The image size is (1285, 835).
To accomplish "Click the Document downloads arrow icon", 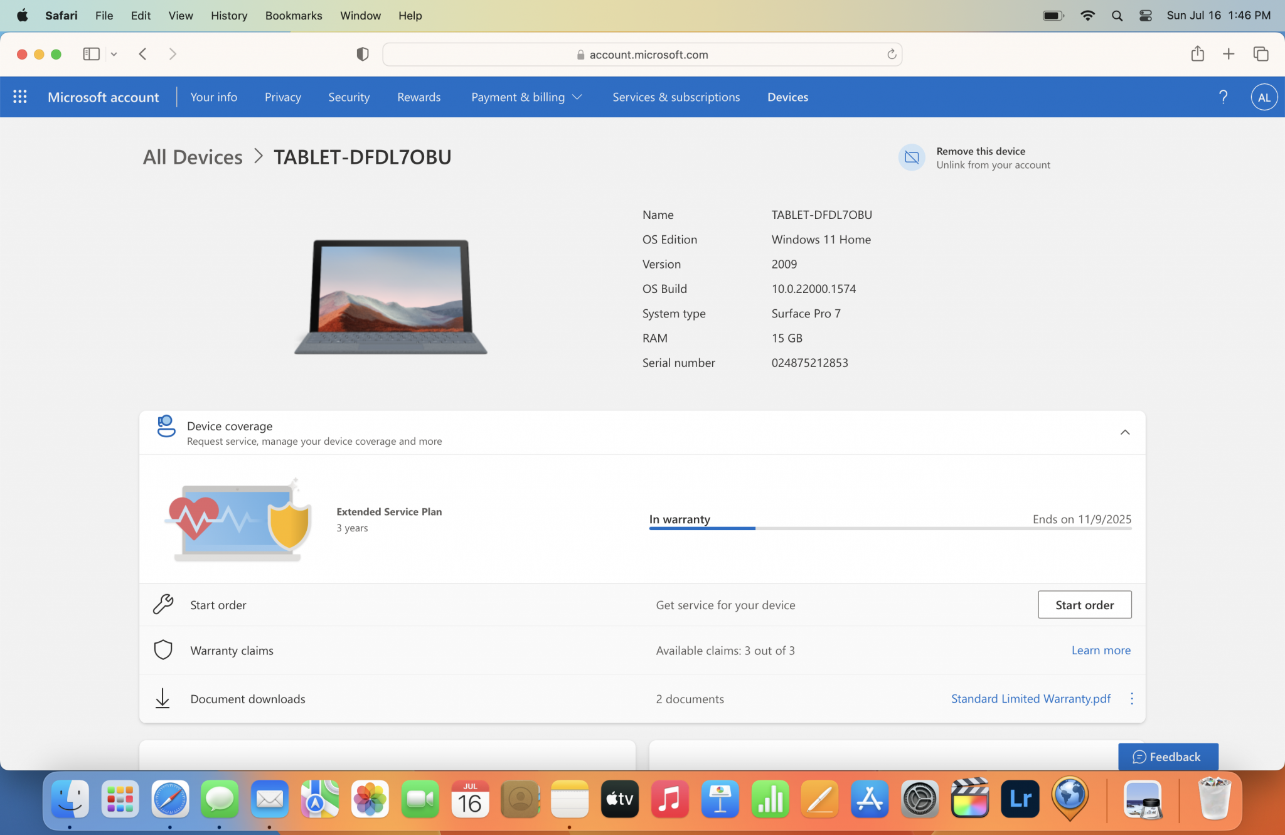I will (163, 698).
